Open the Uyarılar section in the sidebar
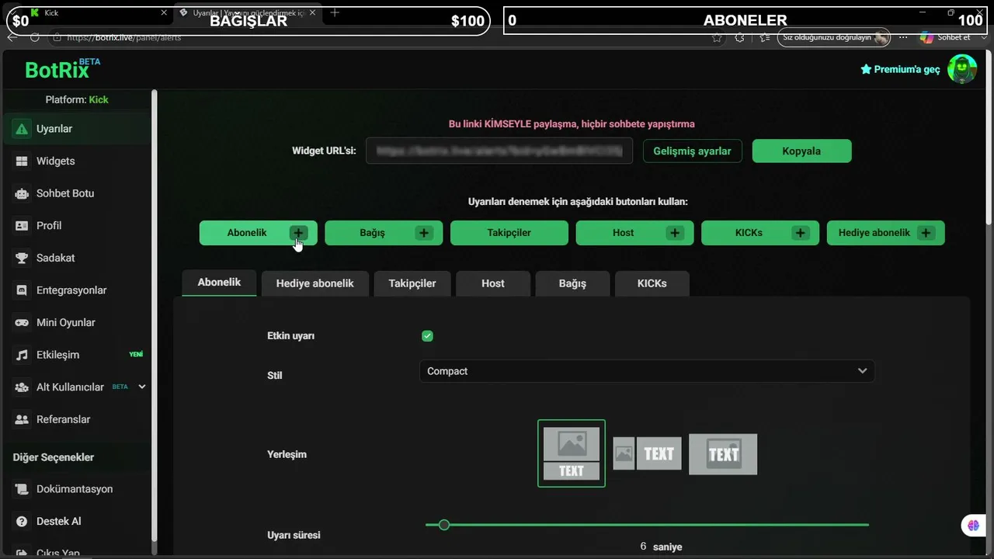This screenshot has height=559, width=994. tap(76, 129)
